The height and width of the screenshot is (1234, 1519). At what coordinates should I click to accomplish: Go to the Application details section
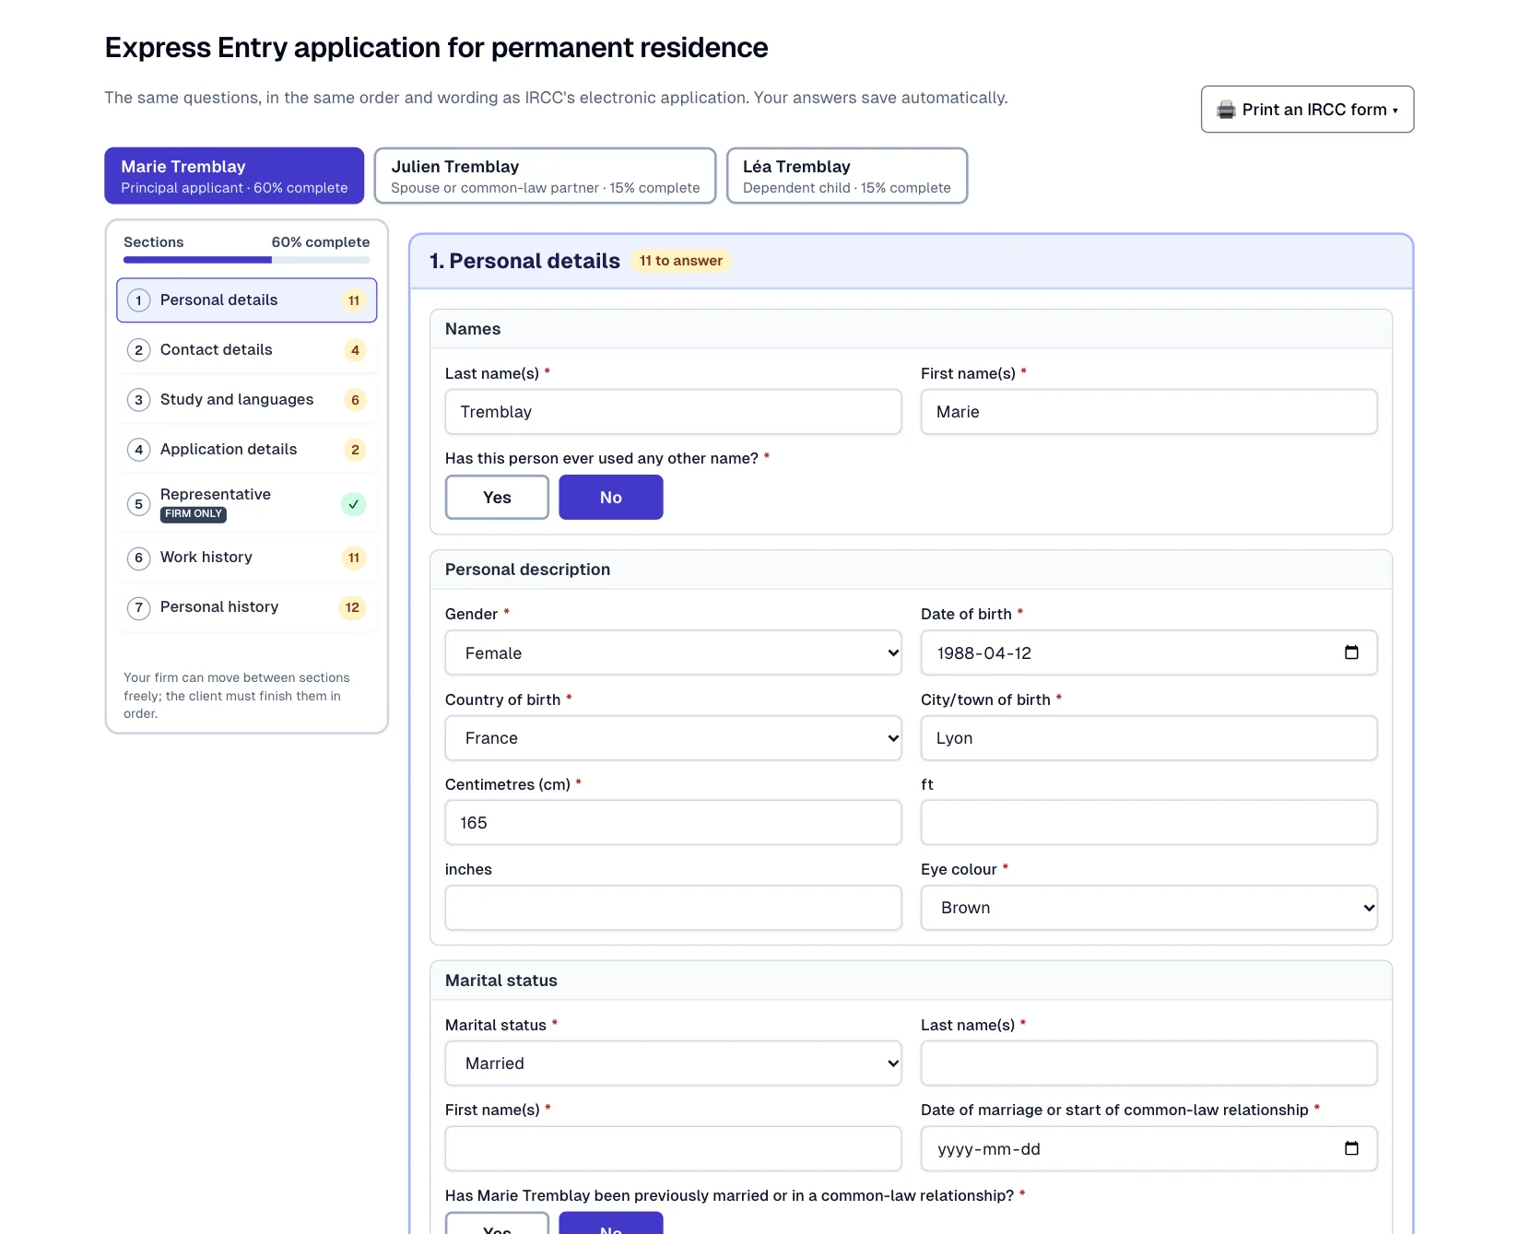pos(247,450)
